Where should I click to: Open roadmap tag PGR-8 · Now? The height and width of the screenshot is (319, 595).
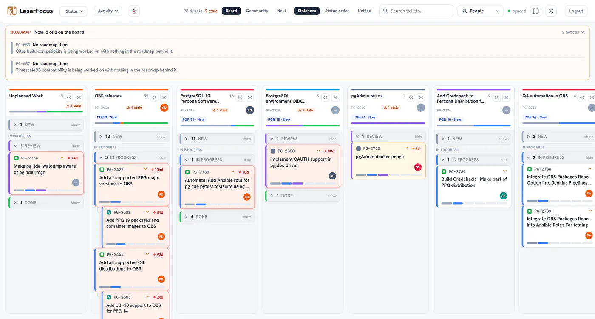click(x=107, y=117)
